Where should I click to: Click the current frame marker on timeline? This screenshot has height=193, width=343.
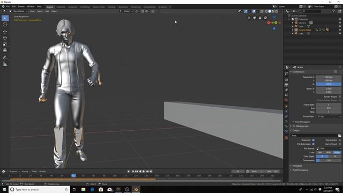[73, 175]
